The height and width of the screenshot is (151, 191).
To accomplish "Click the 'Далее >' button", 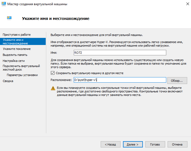I will [x=131, y=144].
